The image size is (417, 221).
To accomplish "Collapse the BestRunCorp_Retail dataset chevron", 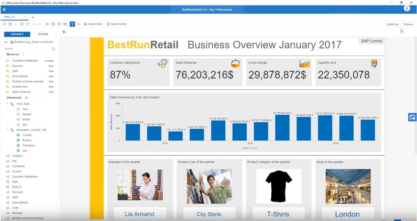I will (6, 42).
